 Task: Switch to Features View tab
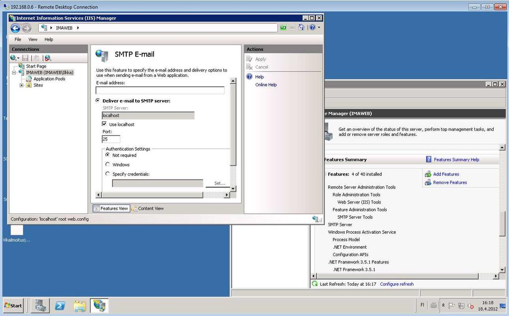[111, 208]
